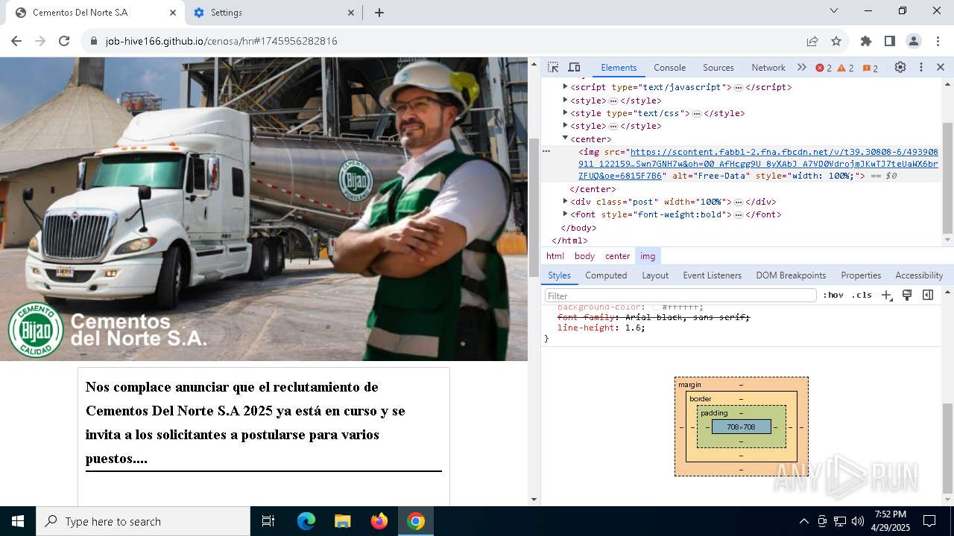Open a new browser tab
The height and width of the screenshot is (536, 954).
379,13
